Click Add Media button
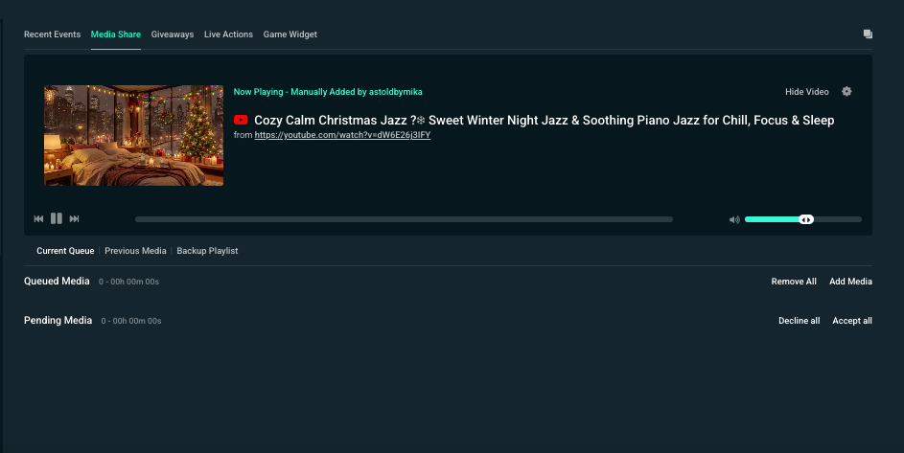904x453 pixels. 850,282
